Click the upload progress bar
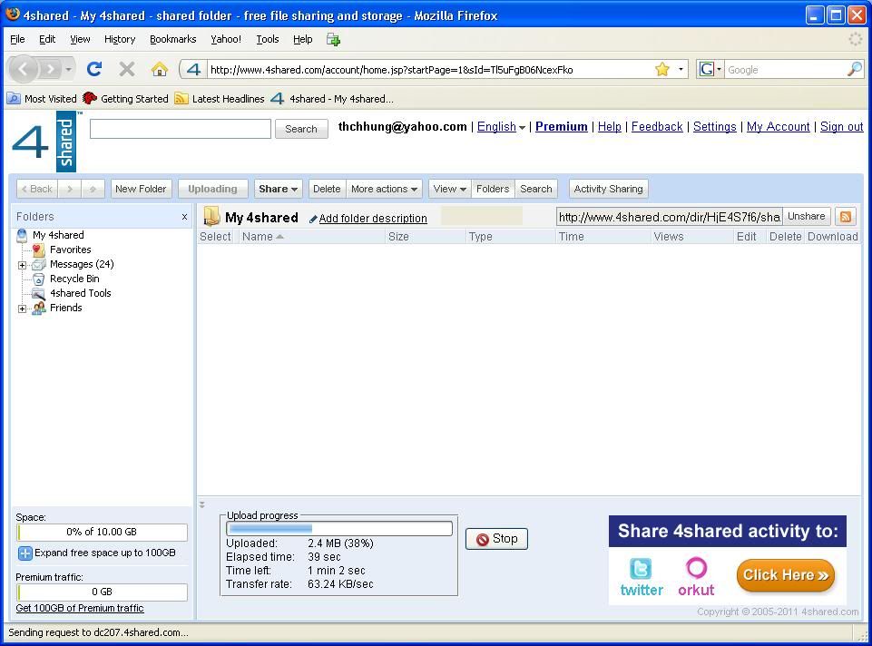 coord(339,528)
